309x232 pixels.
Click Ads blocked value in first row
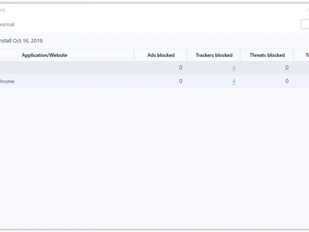click(180, 68)
